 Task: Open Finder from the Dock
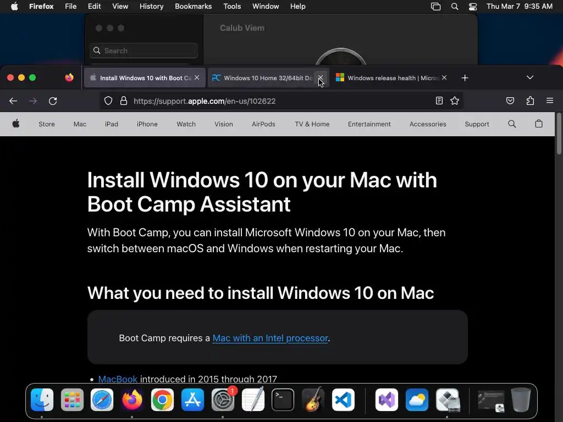click(42, 400)
